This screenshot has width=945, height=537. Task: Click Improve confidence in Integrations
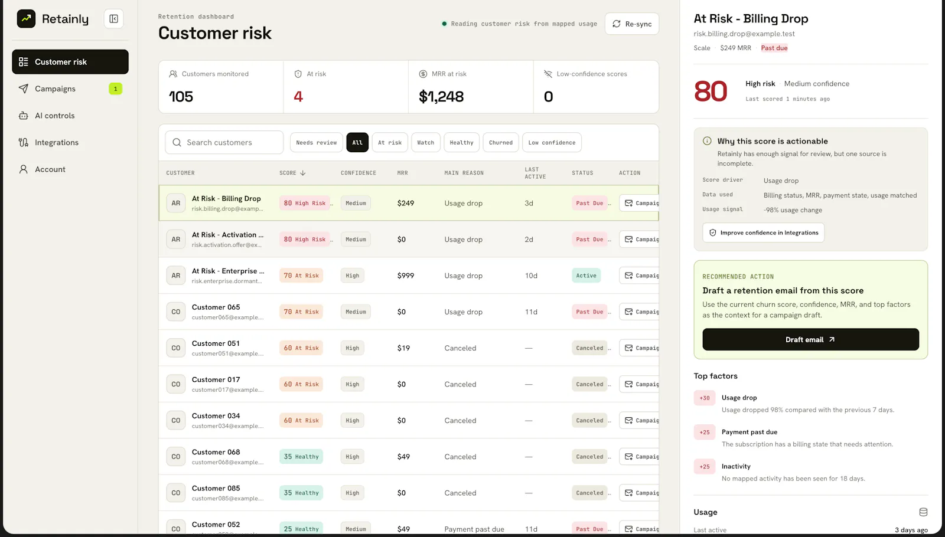763,233
